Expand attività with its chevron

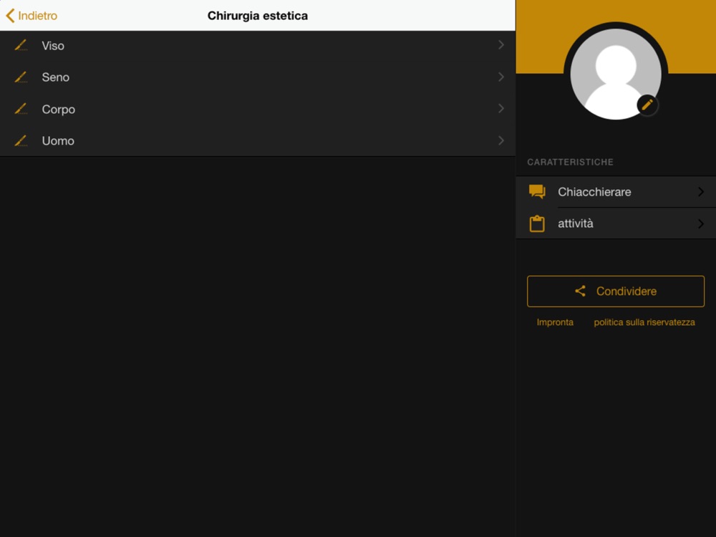click(701, 223)
